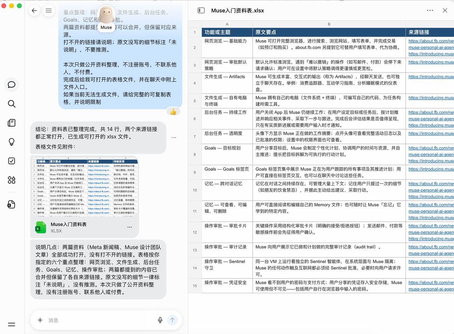Screen dimensions: 454x334
Task: Select the 文件生成 — 自有电脑与终端 cell
Action: pyautogui.click(x=227, y=101)
